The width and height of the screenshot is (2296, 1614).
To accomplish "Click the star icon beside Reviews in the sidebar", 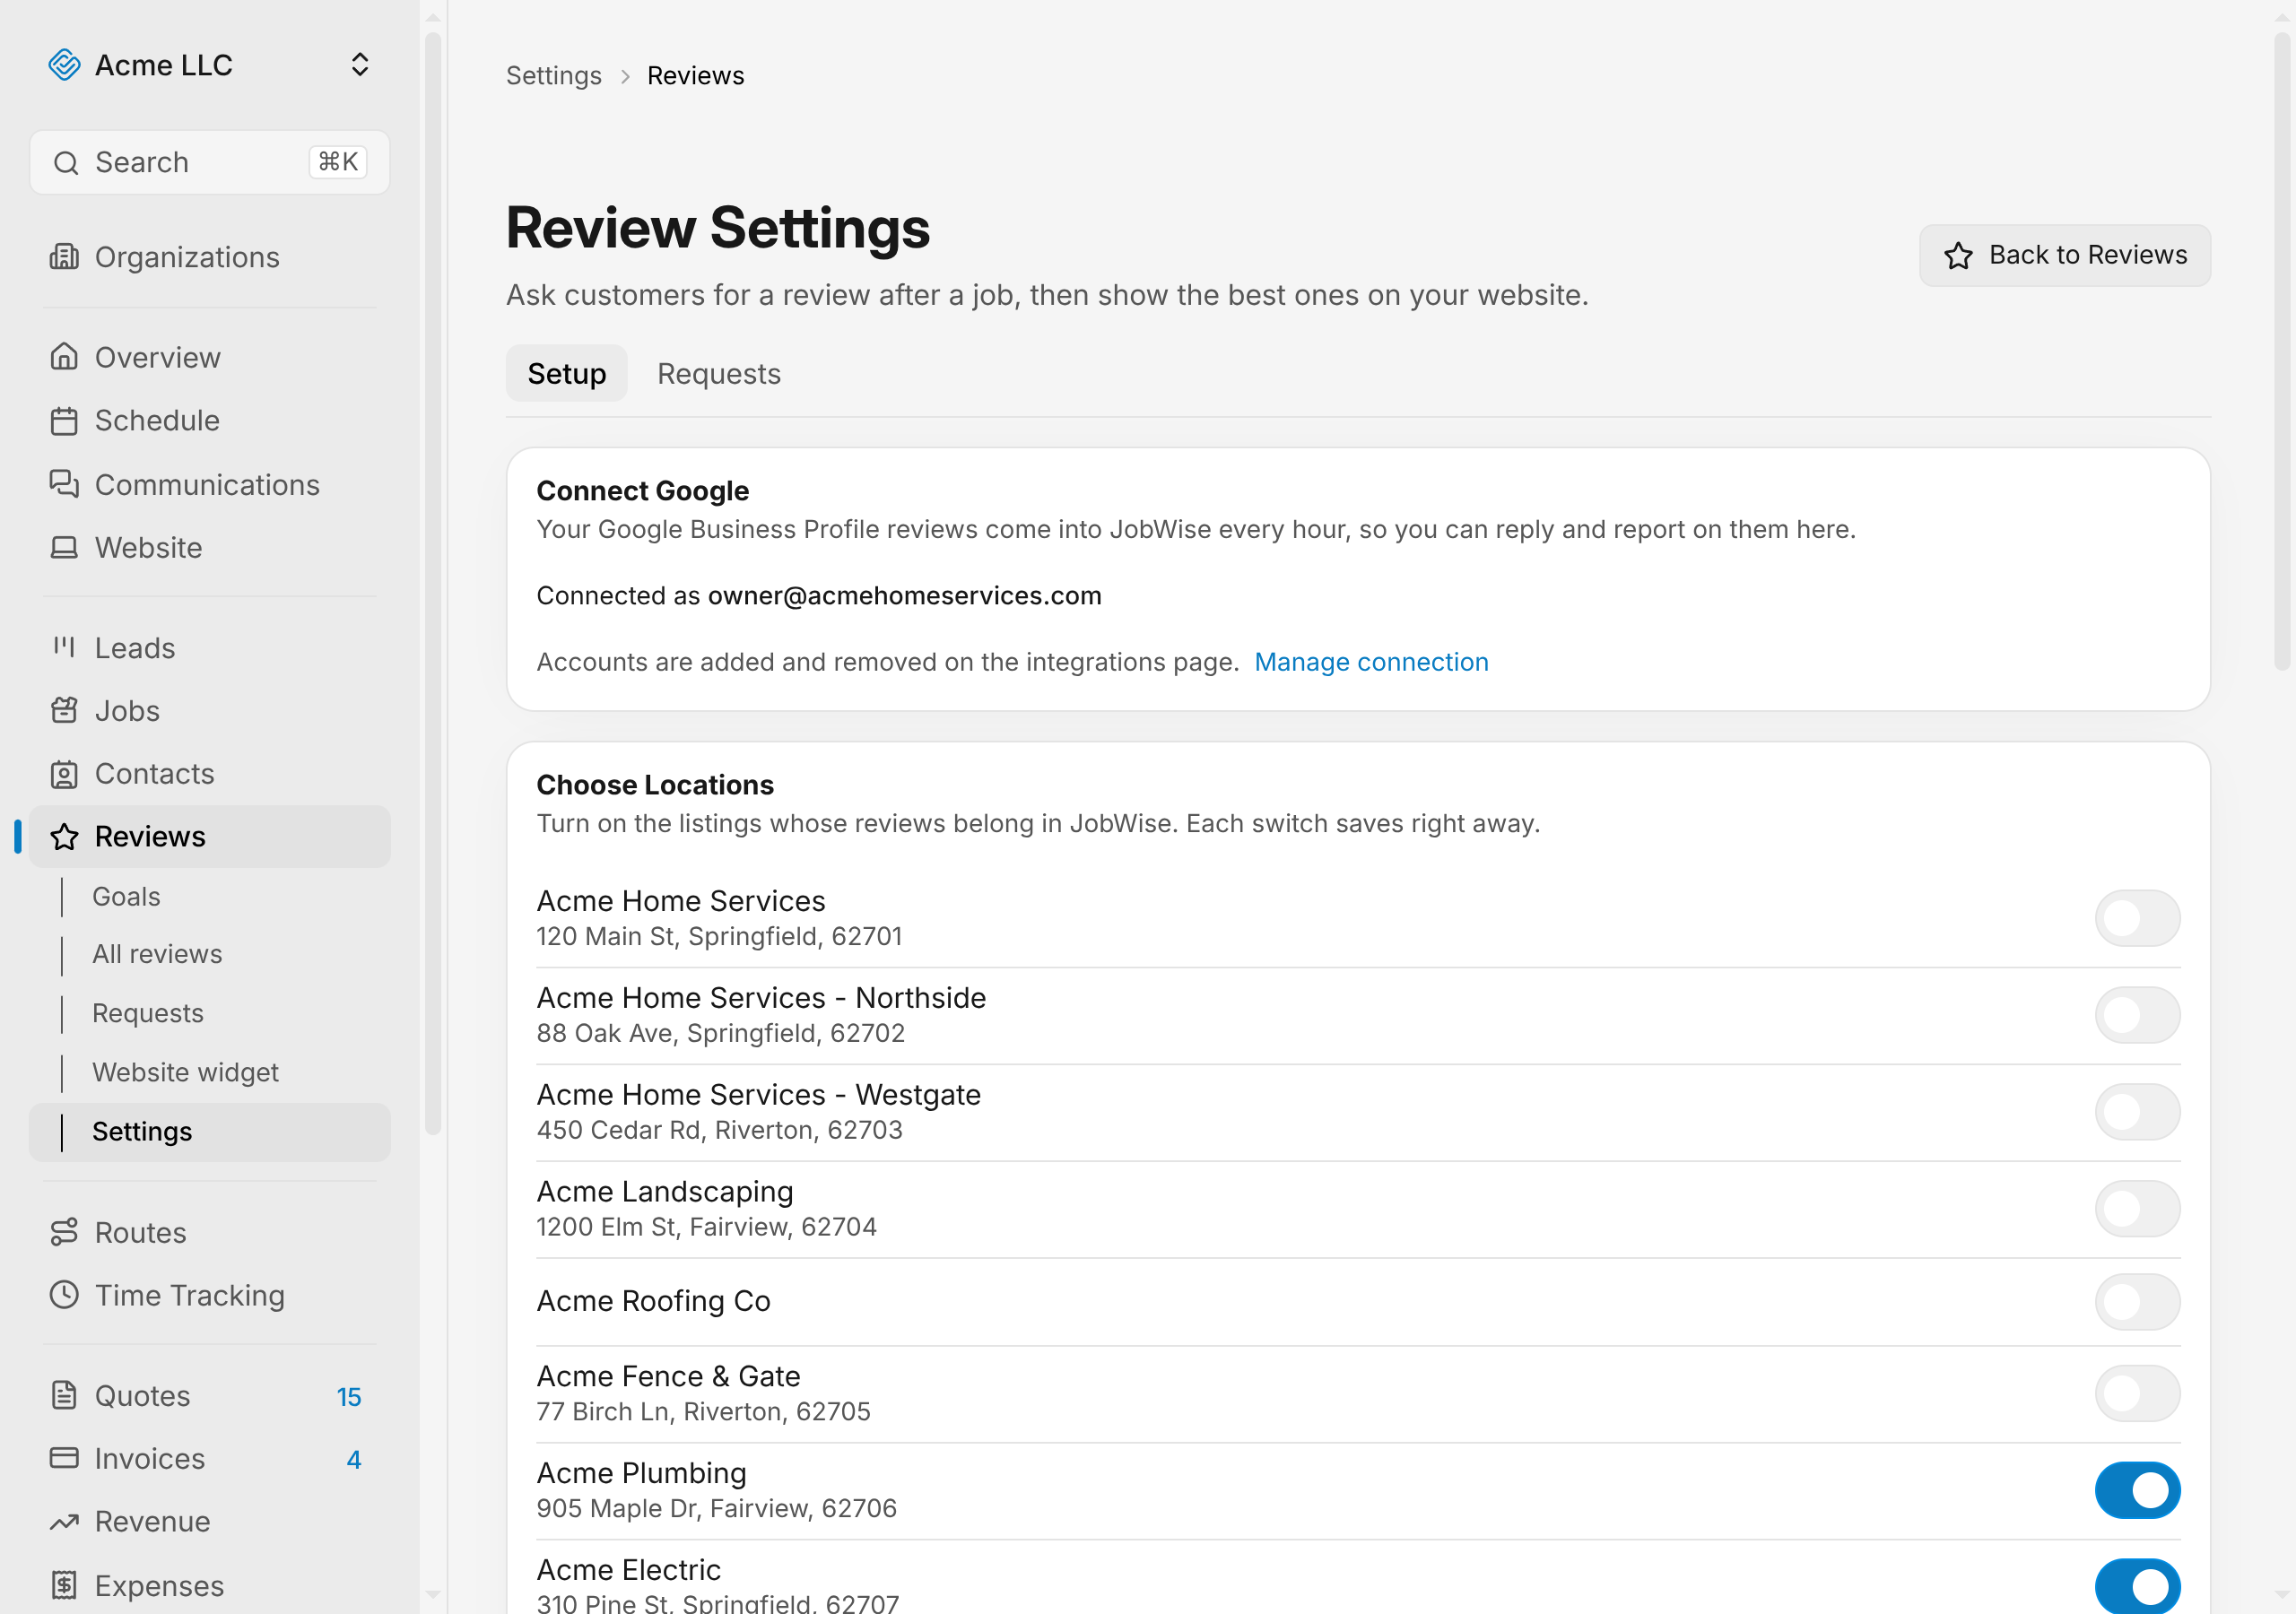I will [x=64, y=836].
